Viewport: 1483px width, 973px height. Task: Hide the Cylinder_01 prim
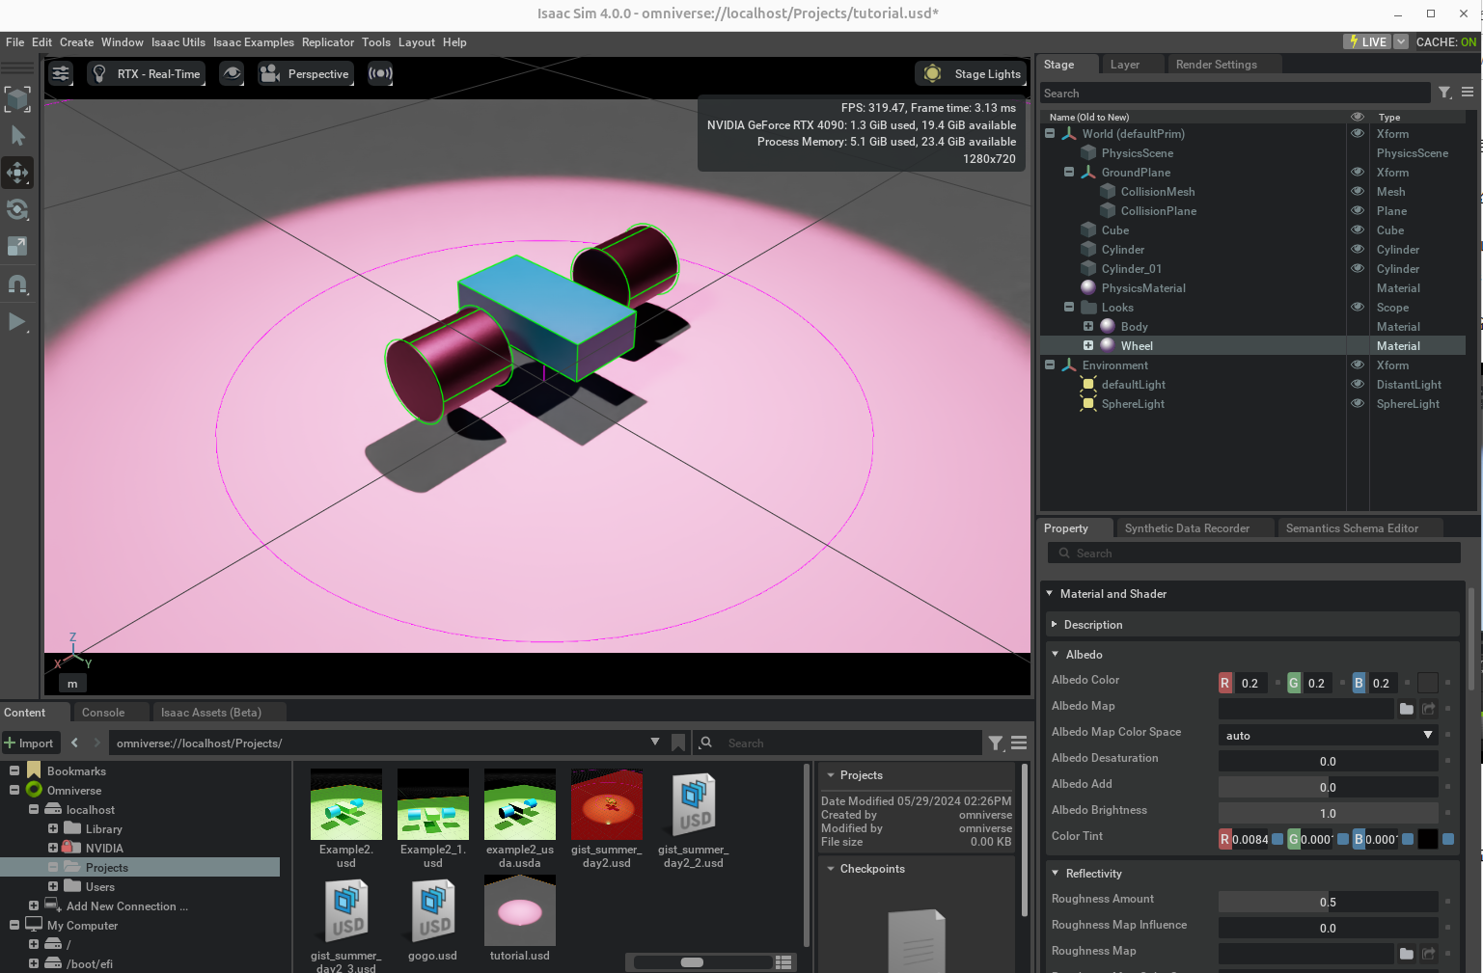tap(1358, 269)
